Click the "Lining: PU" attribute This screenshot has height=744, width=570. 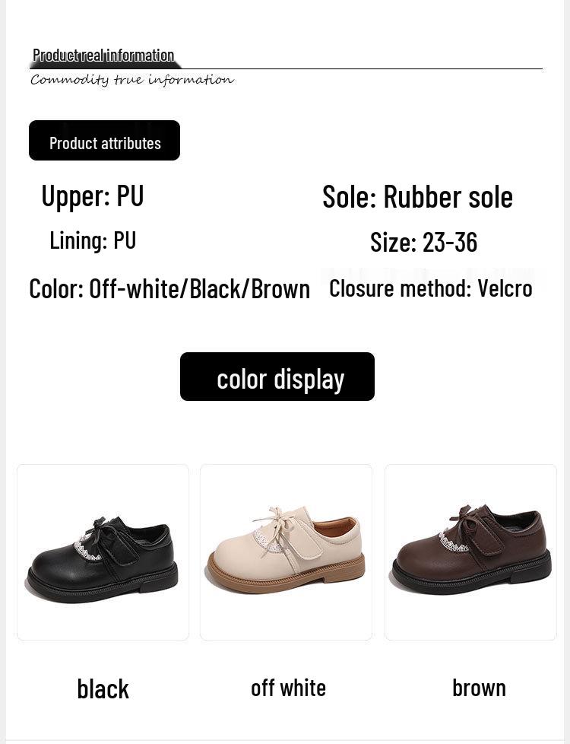point(92,240)
